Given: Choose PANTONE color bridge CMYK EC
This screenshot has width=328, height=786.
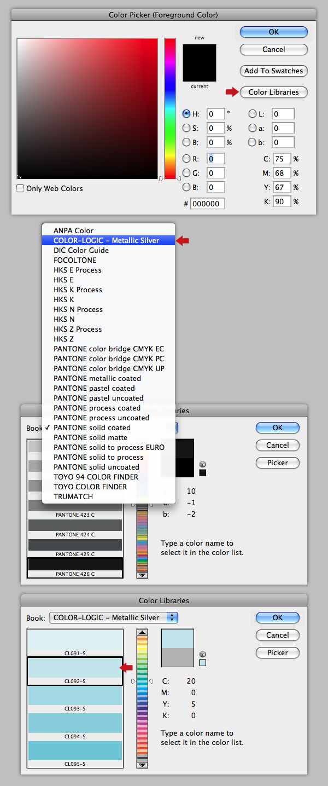Looking at the screenshot, I should (108, 349).
